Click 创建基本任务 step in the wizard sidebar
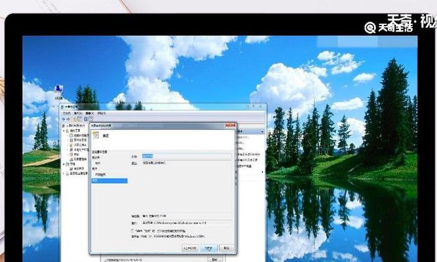 click(x=100, y=152)
